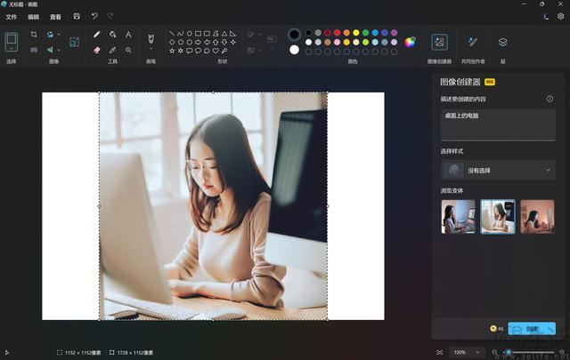Open the 文件 (File) menu

[12, 16]
